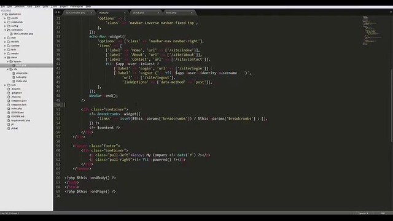Close the about.php tab

tap(158, 12)
